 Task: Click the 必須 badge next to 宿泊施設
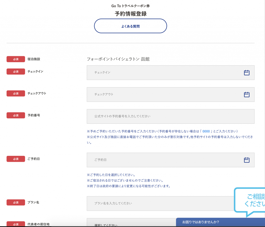click(x=16, y=59)
